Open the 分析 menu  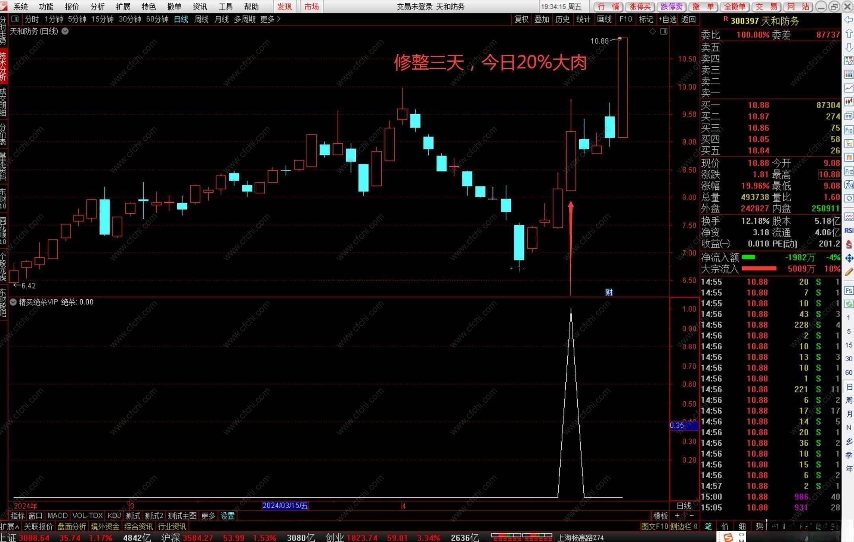click(97, 6)
